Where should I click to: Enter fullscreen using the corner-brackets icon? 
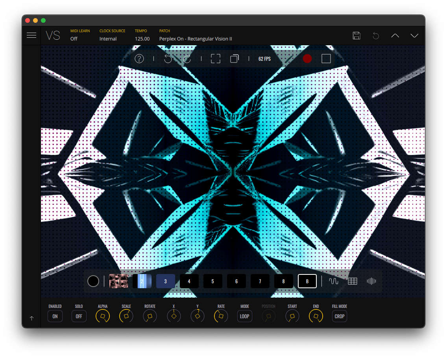(215, 59)
